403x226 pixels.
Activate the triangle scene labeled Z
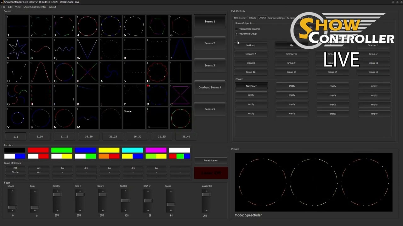tap(180, 49)
